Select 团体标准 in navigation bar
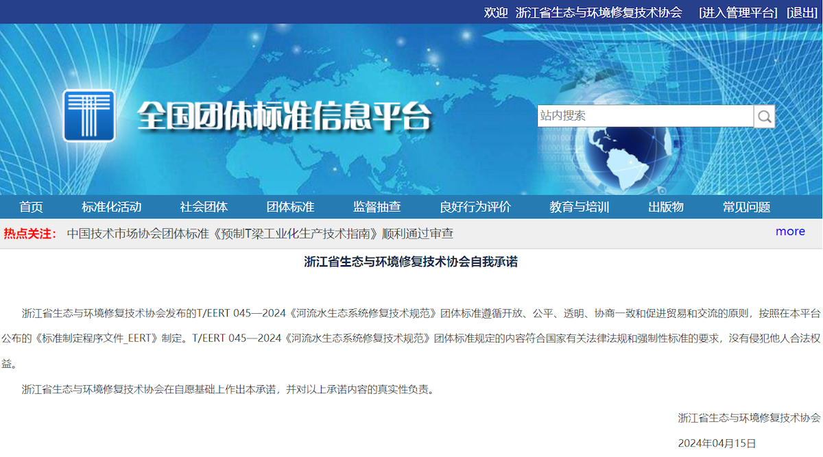 pyautogui.click(x=290, y=207)
